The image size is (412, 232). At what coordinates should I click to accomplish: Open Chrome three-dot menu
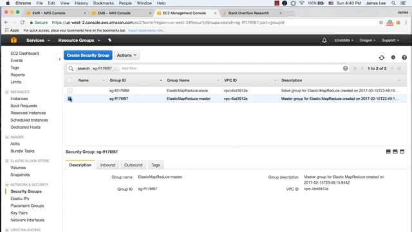(x=406, y=23)
